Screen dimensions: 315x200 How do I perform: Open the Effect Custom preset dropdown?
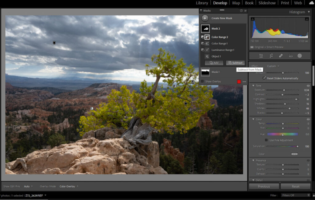click(x=273, y=66)
